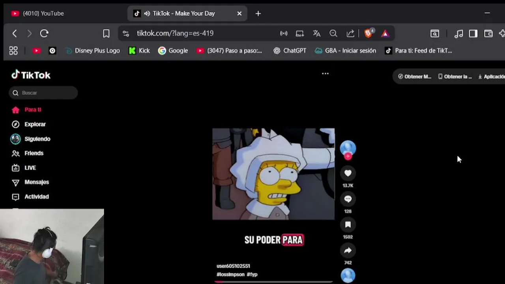Click the zoom out magnifier icon
505x284 pixels.
(333, 34)
